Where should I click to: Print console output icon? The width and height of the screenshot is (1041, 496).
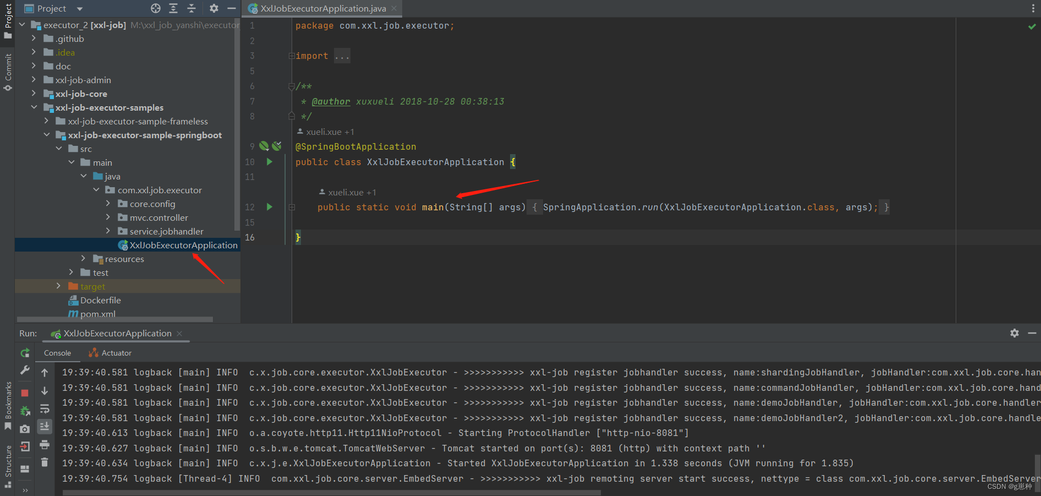(45, 444)
